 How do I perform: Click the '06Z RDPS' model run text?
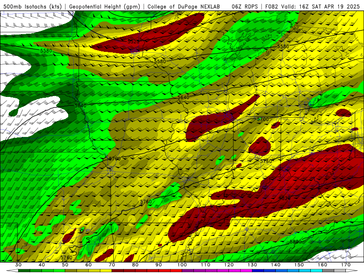tap(245, 6)
